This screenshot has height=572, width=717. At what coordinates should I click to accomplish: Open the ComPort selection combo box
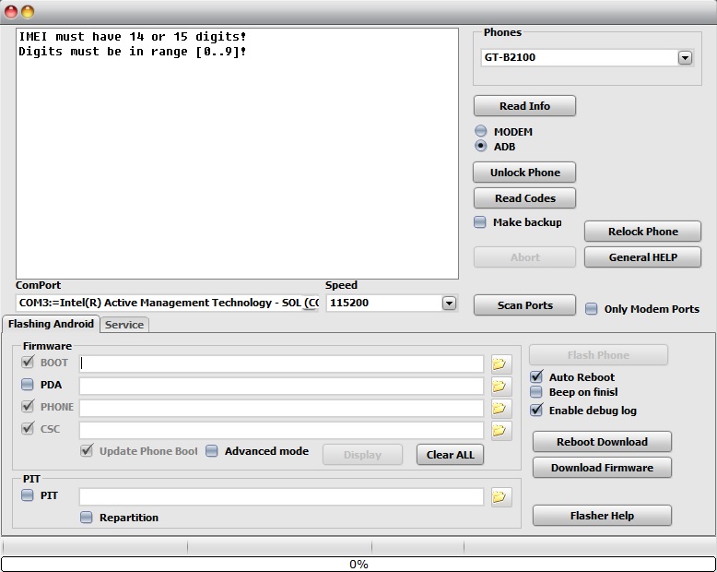tap(167, 303)
